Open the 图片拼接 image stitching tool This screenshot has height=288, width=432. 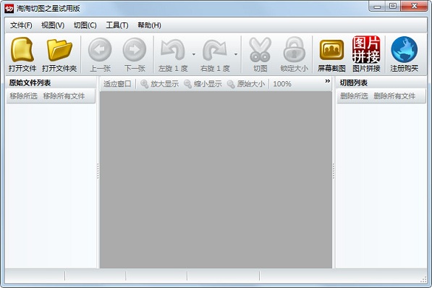pyautogui.click(x=366, y=49)
